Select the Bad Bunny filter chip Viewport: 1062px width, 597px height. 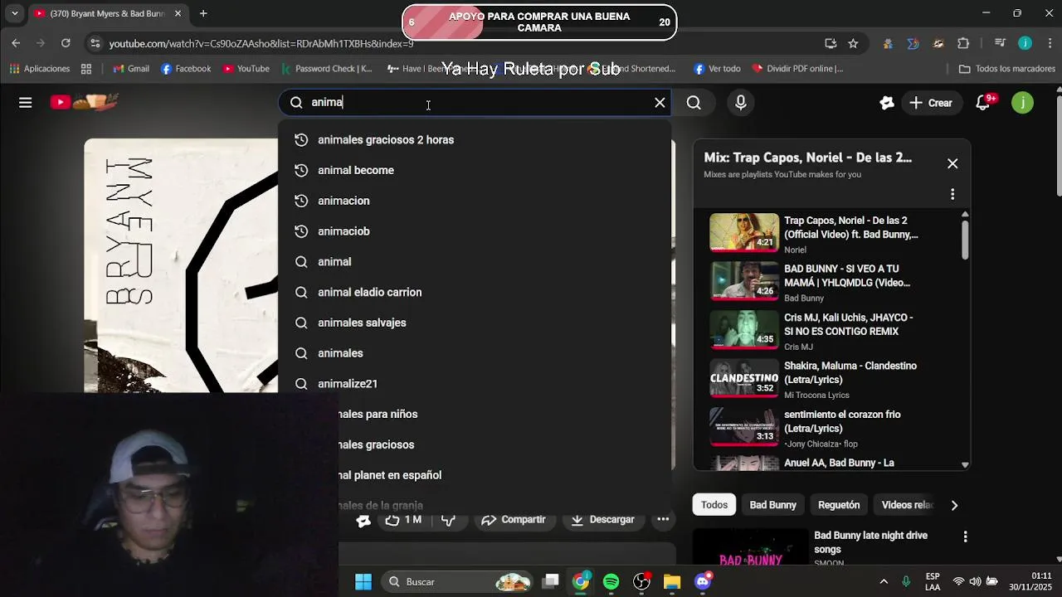(772, 504)
